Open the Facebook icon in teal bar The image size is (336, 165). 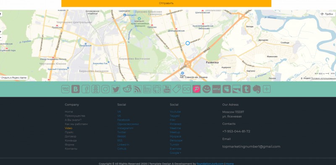click(86, 89)
